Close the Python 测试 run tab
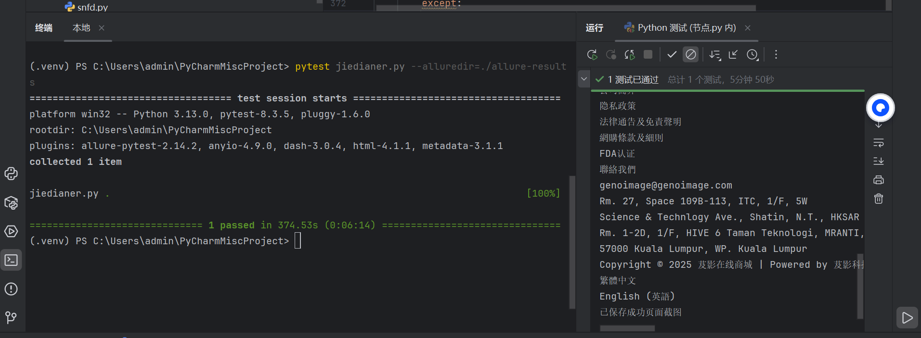 point(748,28)
